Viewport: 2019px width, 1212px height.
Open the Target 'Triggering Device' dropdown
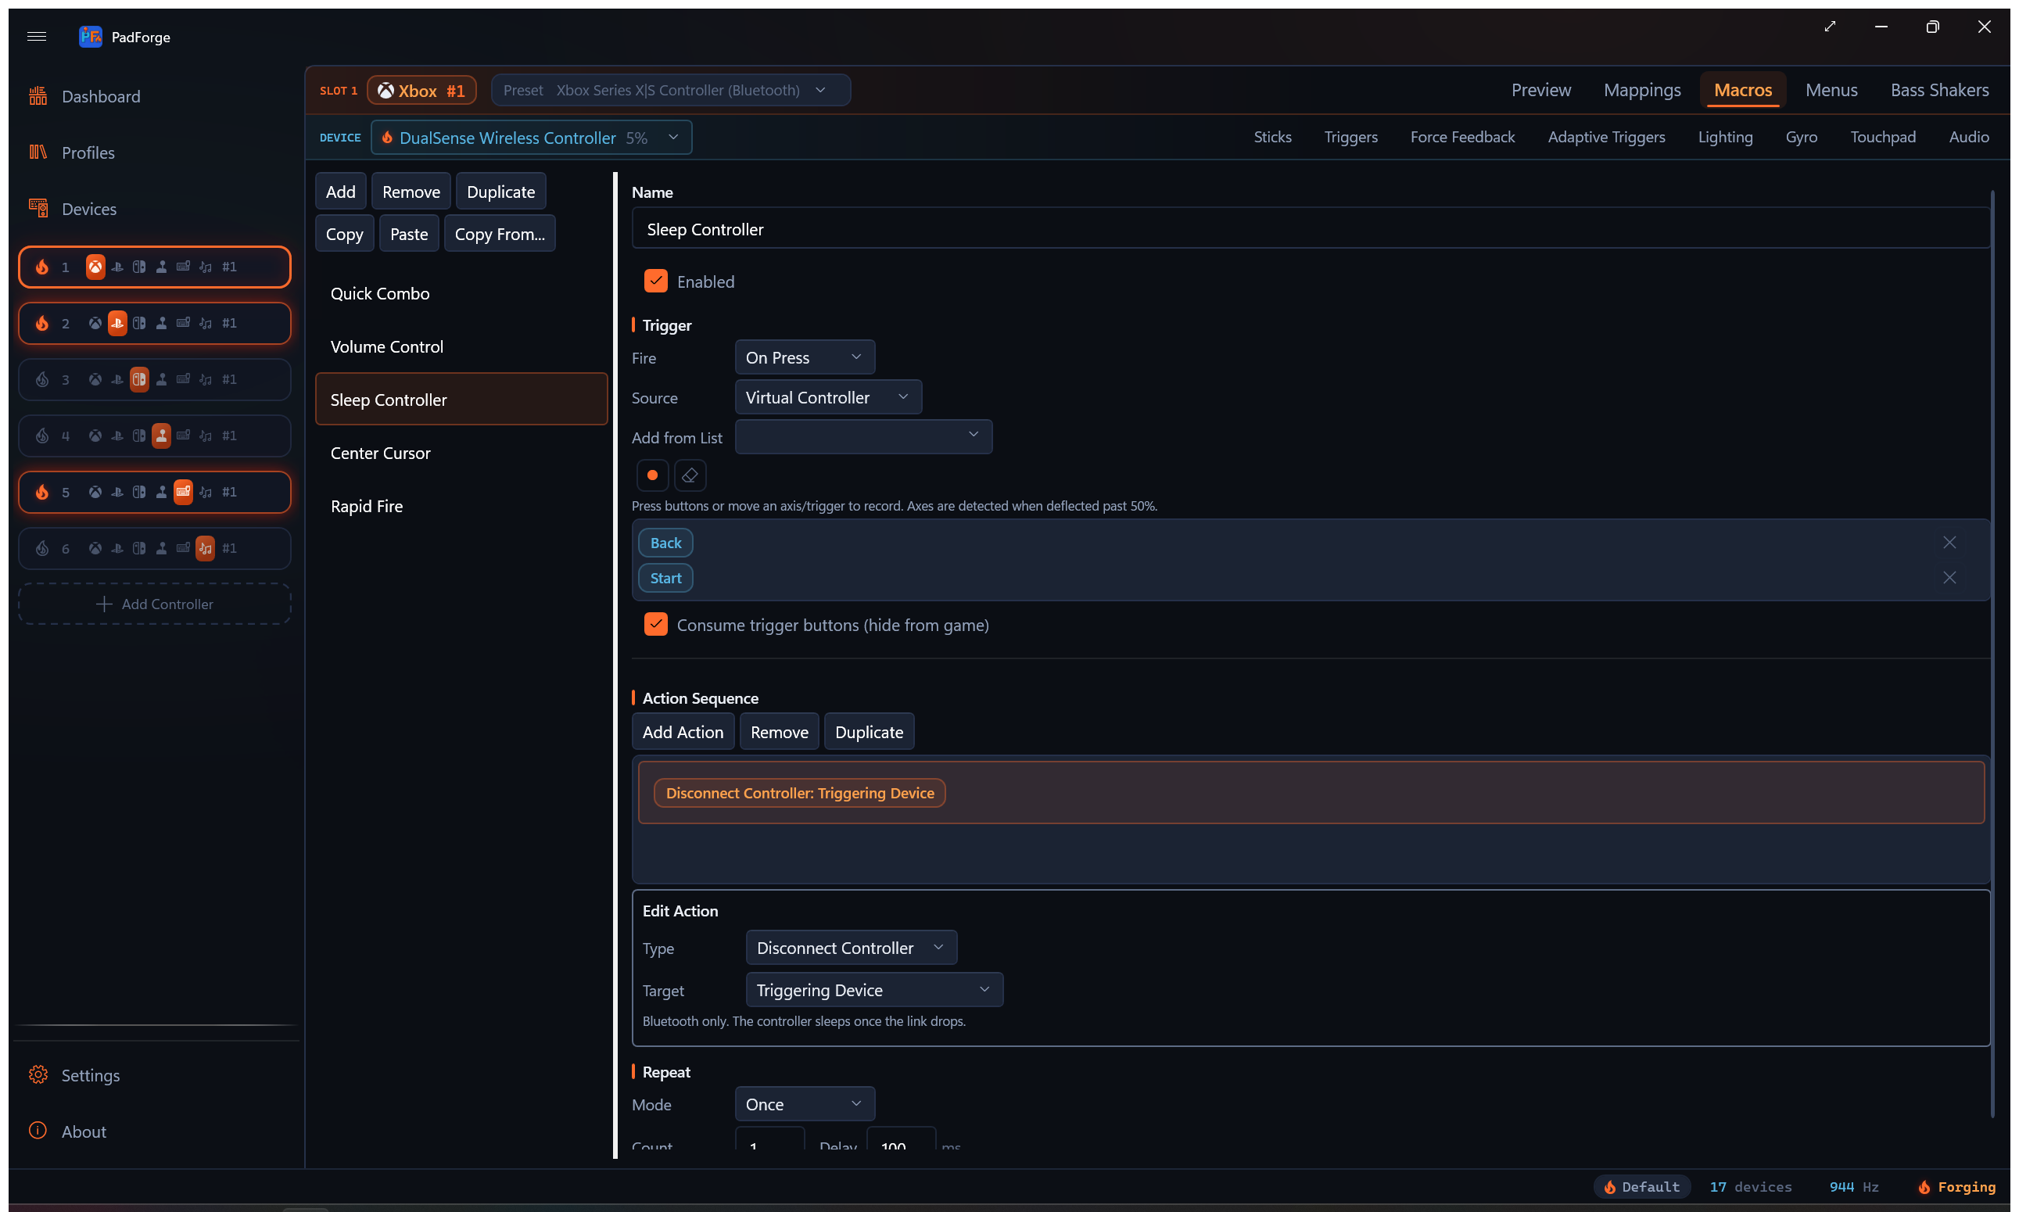[874, 990]
